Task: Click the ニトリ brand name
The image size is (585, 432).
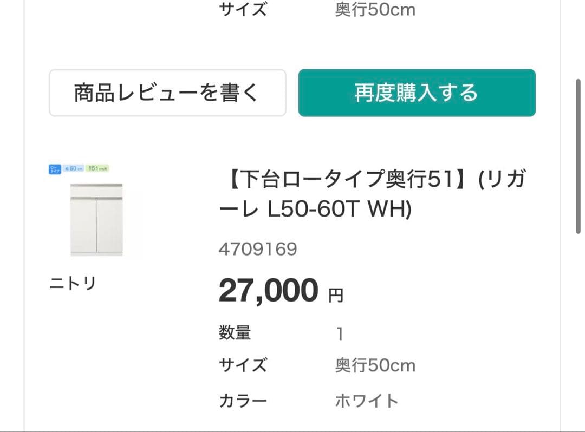Action: tap(74, 283)
